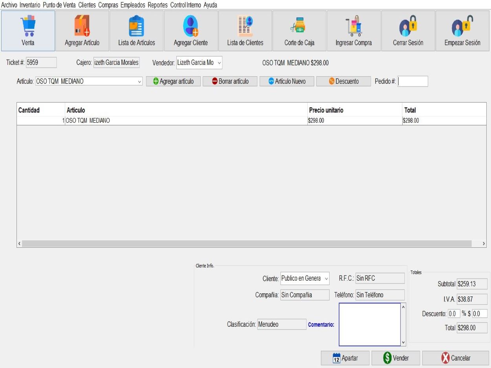Image resolution: width=491 pixels, height=368 pixels.
Task: Click the Cerrar Sesión lock icon
Action: point(408,26)
